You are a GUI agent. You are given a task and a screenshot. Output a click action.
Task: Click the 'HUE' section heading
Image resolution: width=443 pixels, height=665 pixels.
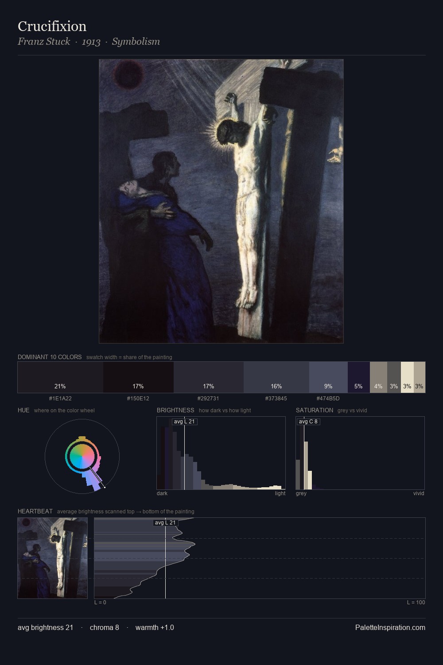(x=23, y=410)
